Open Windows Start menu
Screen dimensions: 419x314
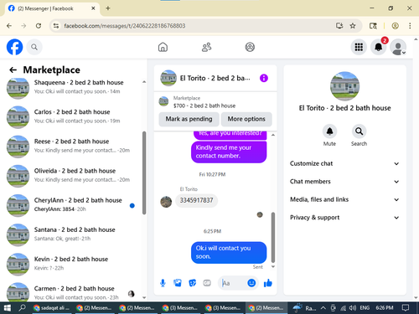8,308
